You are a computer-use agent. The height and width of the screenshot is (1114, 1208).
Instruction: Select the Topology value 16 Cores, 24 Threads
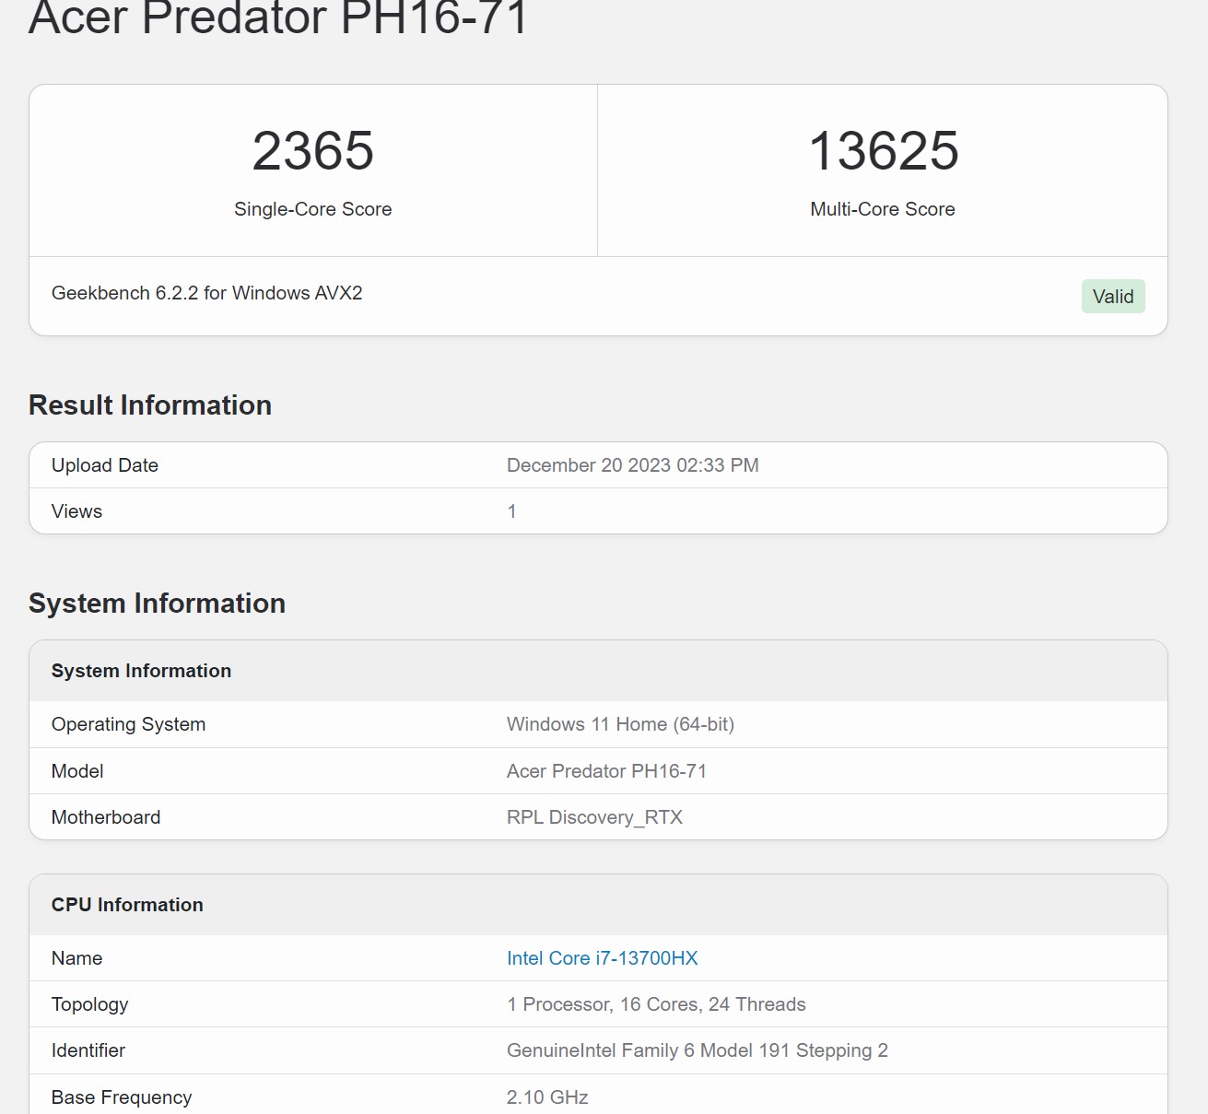(656, 1004)
